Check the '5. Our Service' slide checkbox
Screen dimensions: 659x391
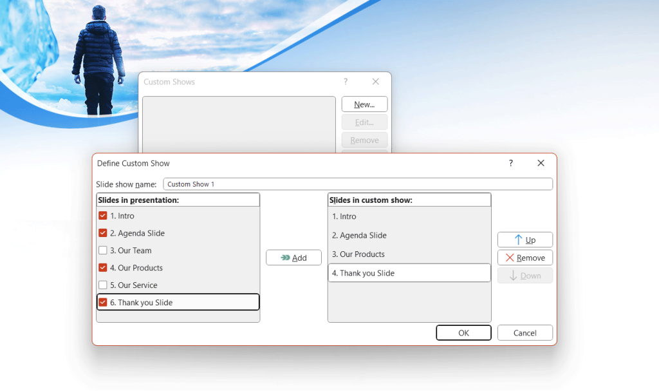[x=102, y=285]
